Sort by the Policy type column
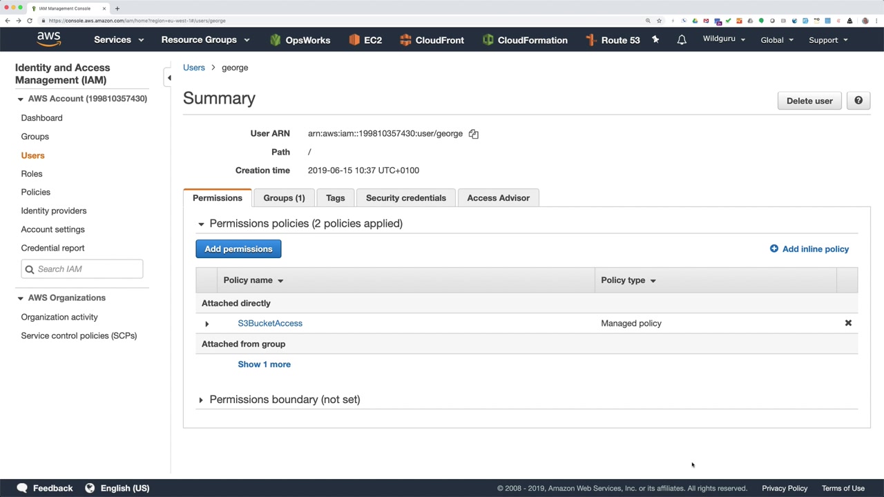Screen dimensions: 884x497 [x=628, y=280]
